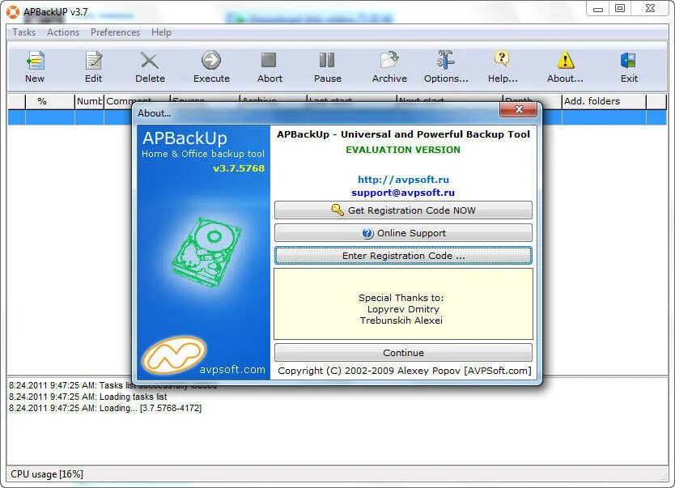Image resolution: width=675 pixels, height=488 pixels.
Task: Exit the application via toolbar
Action: (x=629, y=67)
